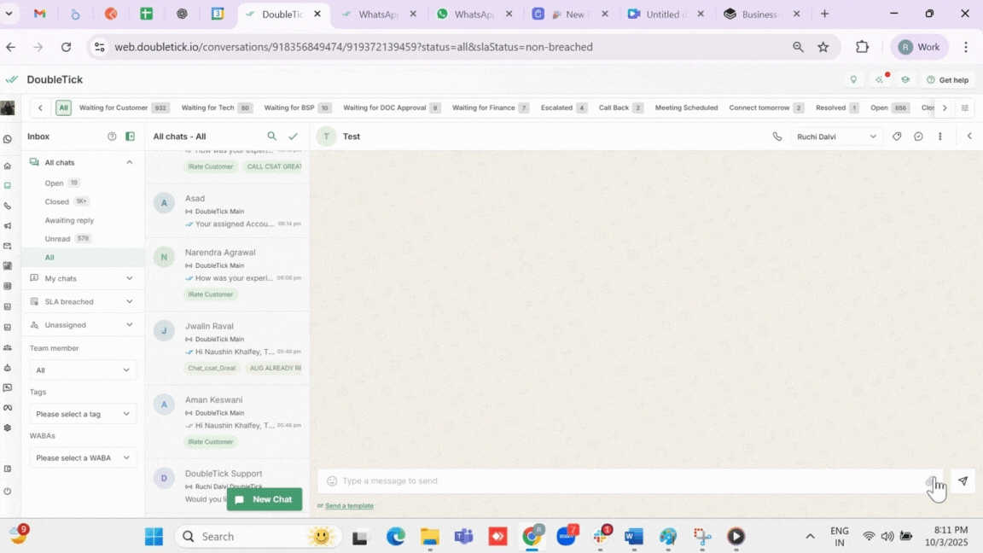983x553 pixels.
Task: Open the status filter settings sliders icon
Action: pyautogui.click(x=965, y=108)
